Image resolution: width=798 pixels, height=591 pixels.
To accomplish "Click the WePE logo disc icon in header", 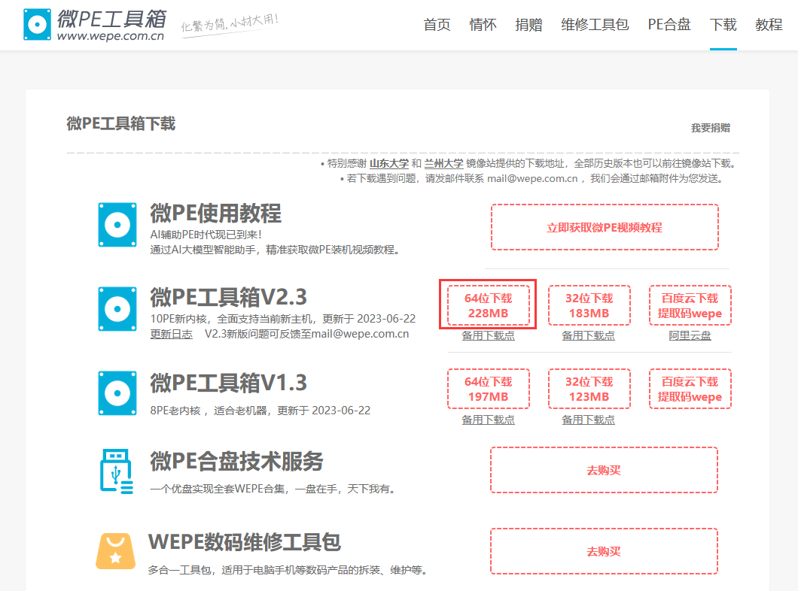I will [x=37, y=24].
